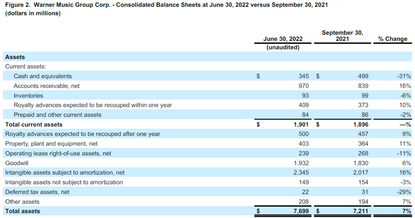The image size is (415, 218).
Task: Select the Accounts receivable value 970
Action: (304, 86)
